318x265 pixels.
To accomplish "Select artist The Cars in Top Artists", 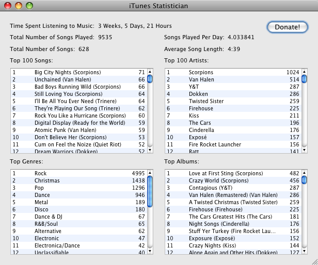I will (x=233, y=123).
